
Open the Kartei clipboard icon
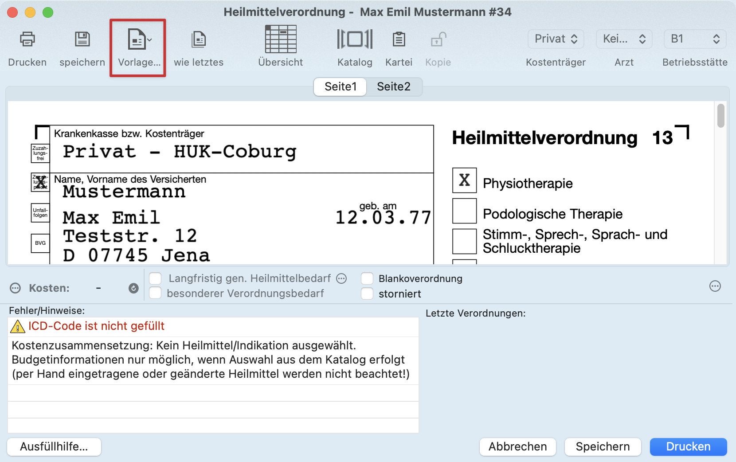[399, 39]
